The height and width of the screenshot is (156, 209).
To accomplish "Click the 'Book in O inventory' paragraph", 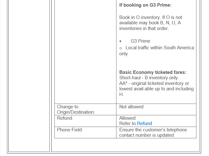I will (151, 23).
